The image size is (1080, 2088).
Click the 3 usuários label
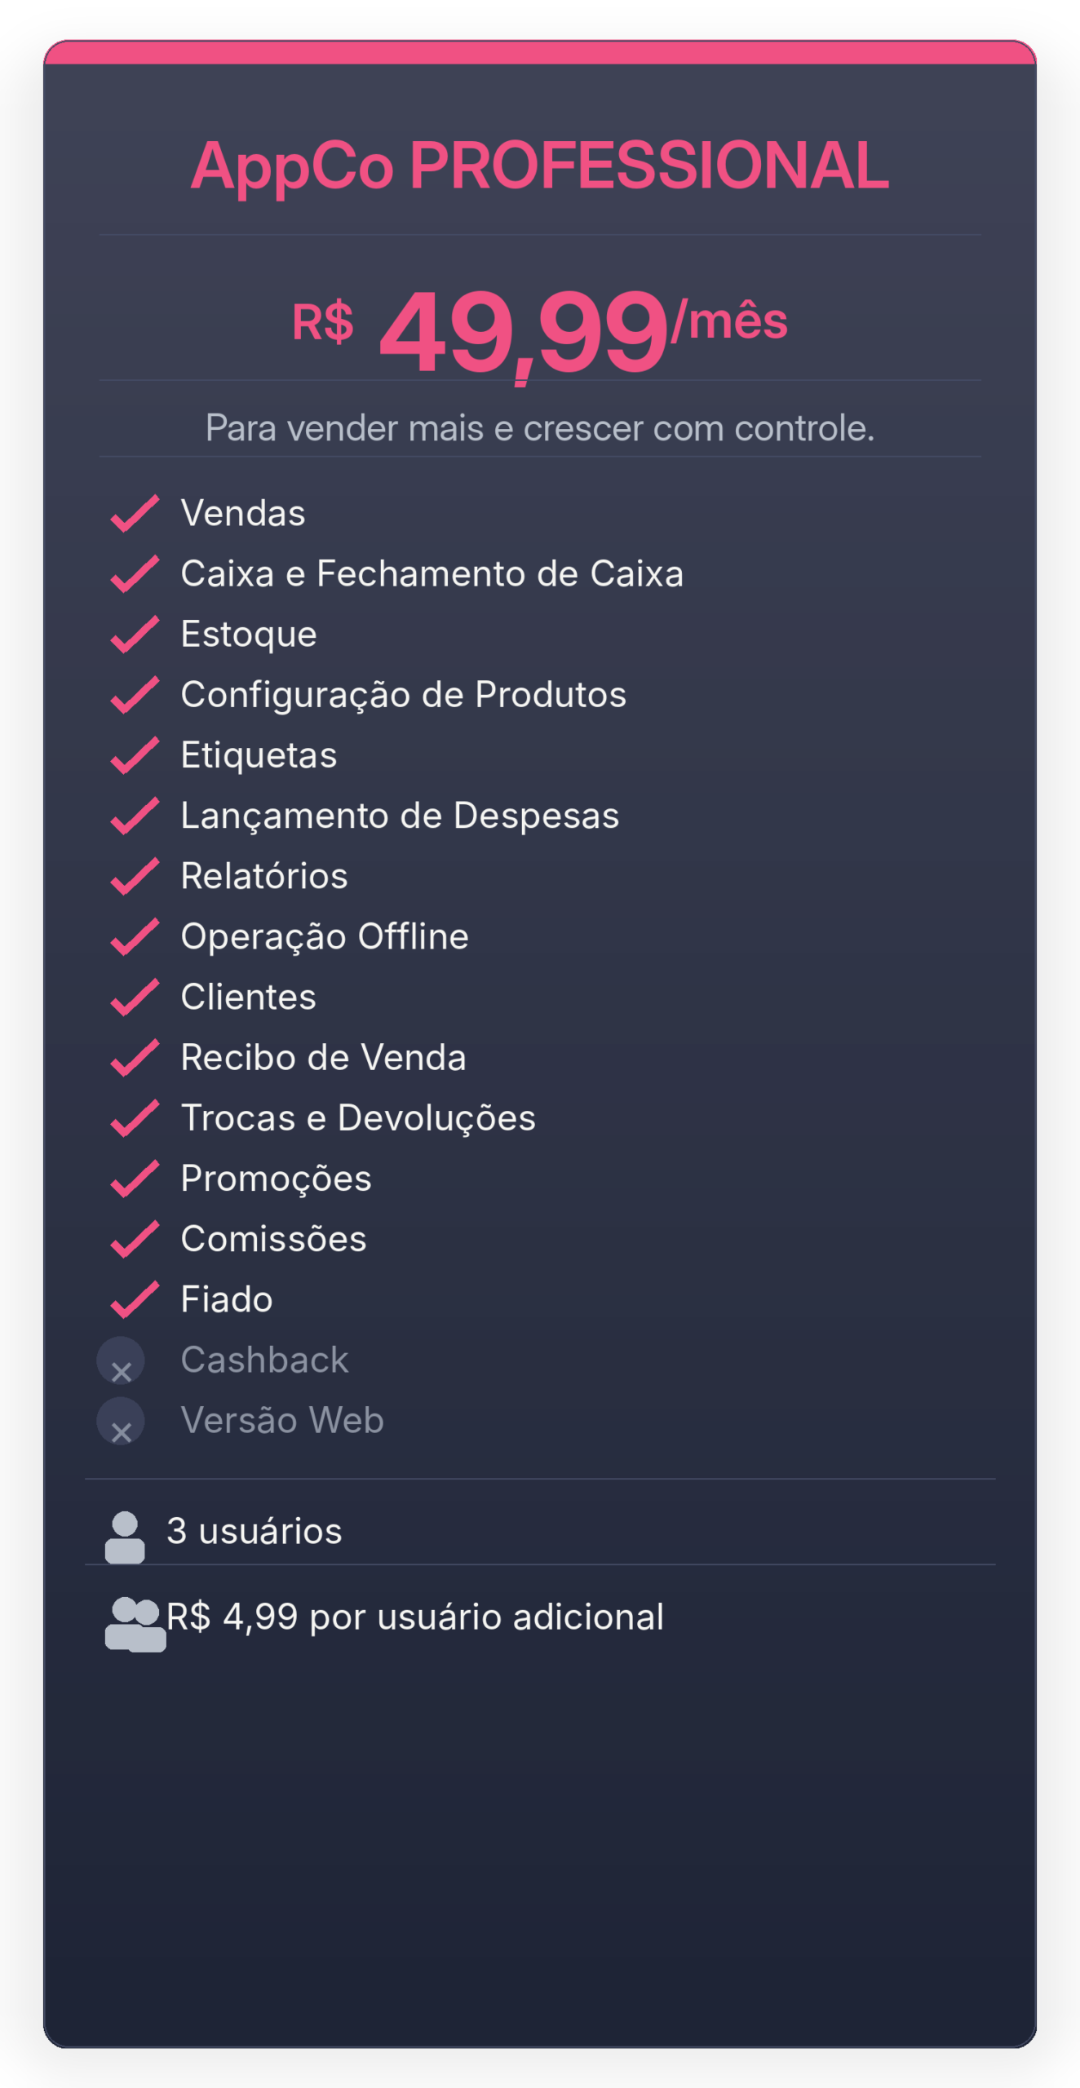coord(254,1531)
